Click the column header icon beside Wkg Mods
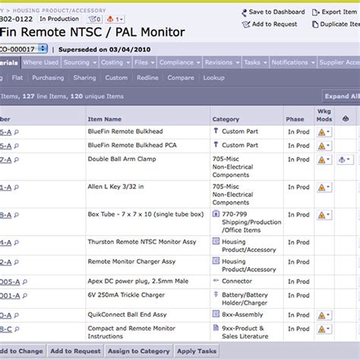Viewport: 360px width, 360px height. (x=346, y=118)
